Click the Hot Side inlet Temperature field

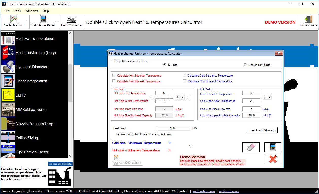coord(164,93)
